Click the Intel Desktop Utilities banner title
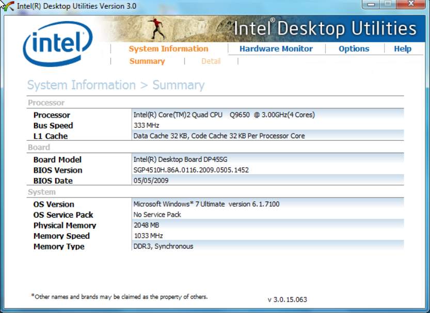Screen dimensions: 430x313 325,28
